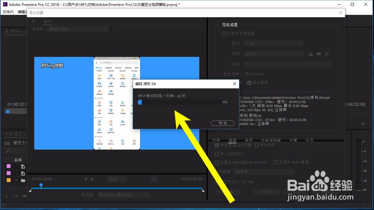Screen dimensions: 374x210
Task: Open the 发布 tab
Action: pyautogui.click(x=309, y=140)
